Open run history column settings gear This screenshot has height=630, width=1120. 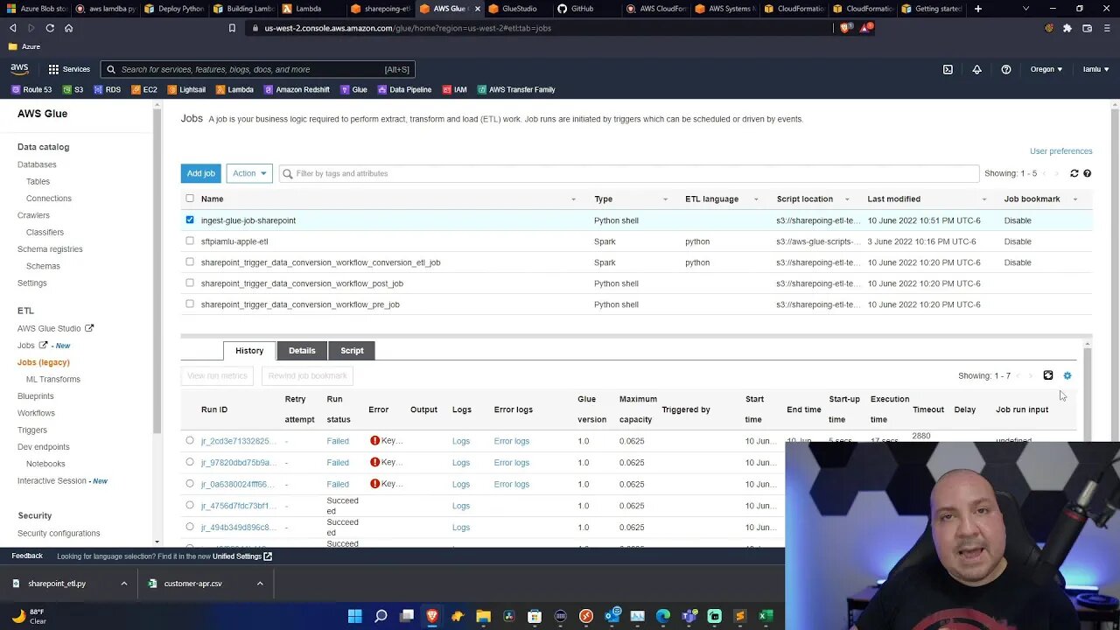pyautogui.click(x=1067, y=375)
